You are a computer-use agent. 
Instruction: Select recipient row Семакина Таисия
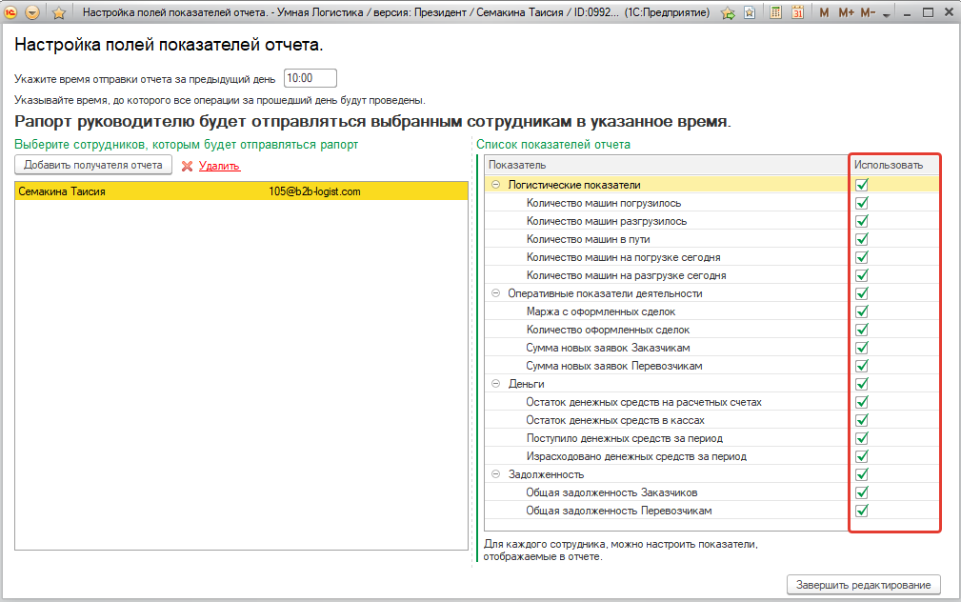[241, 191]
